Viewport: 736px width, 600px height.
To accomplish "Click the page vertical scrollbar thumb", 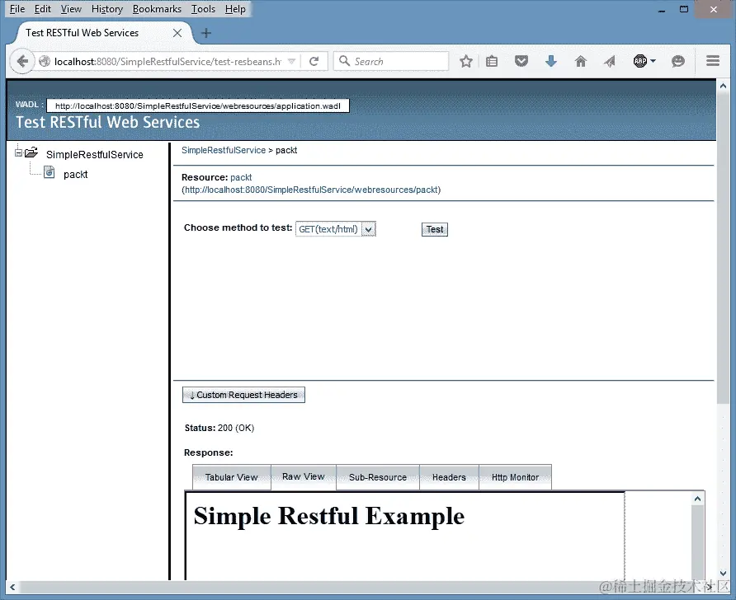I will tap(723, 248).
